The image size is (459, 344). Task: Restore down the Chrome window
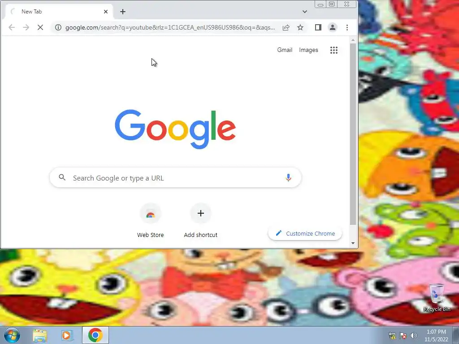coord(332,4)
